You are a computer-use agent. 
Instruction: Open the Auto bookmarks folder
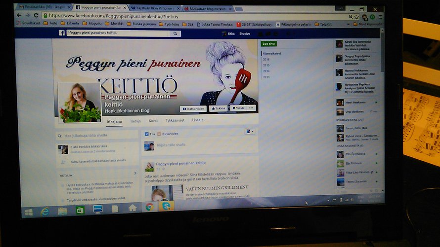tap(50, 23)
